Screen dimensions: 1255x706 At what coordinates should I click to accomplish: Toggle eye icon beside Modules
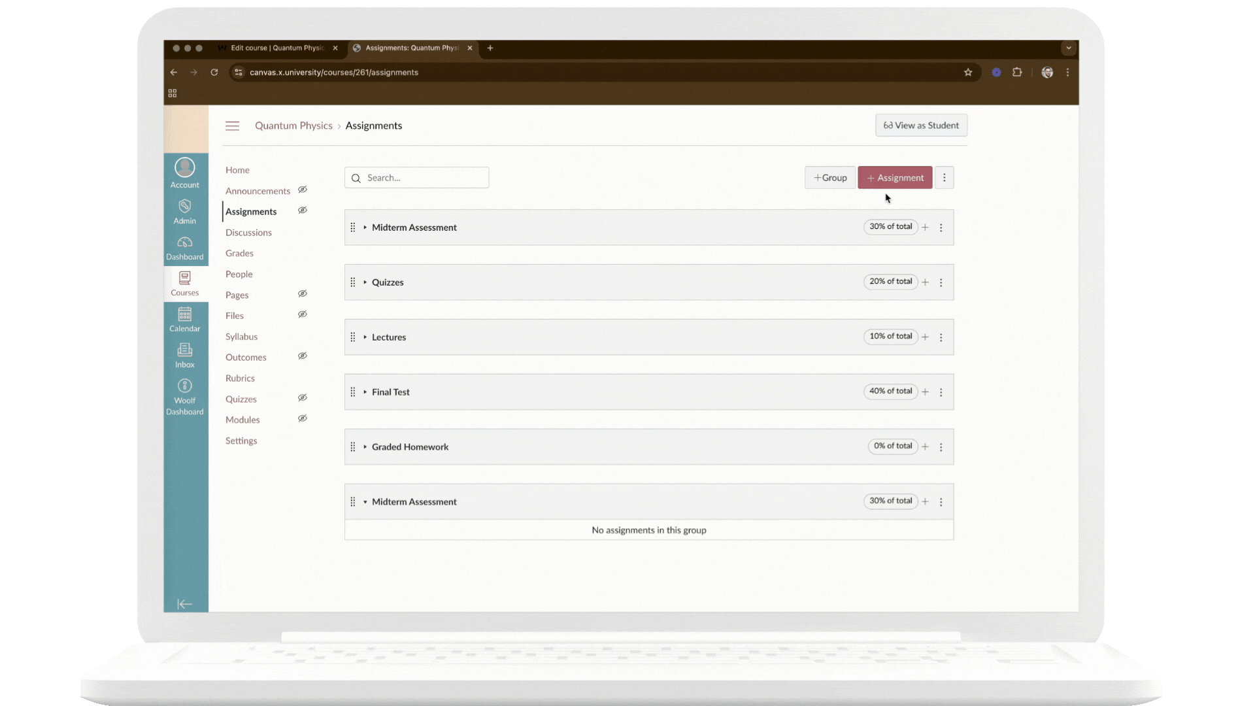pyautogui.click(x=303, y=418)
